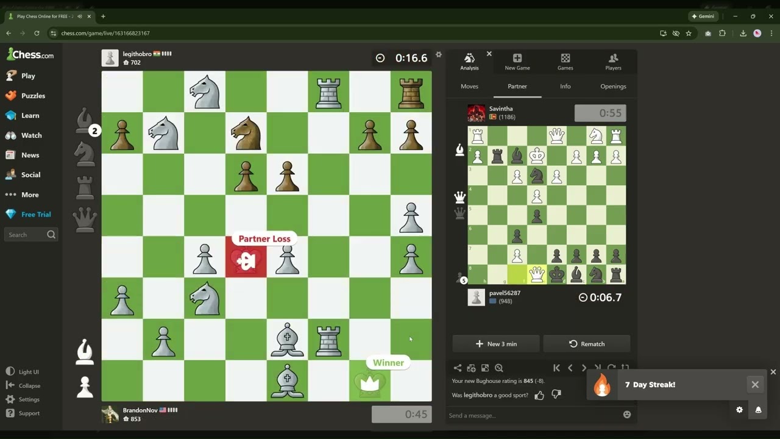Open game review magnifier icon
780x439 pixels.
(499, 368)
